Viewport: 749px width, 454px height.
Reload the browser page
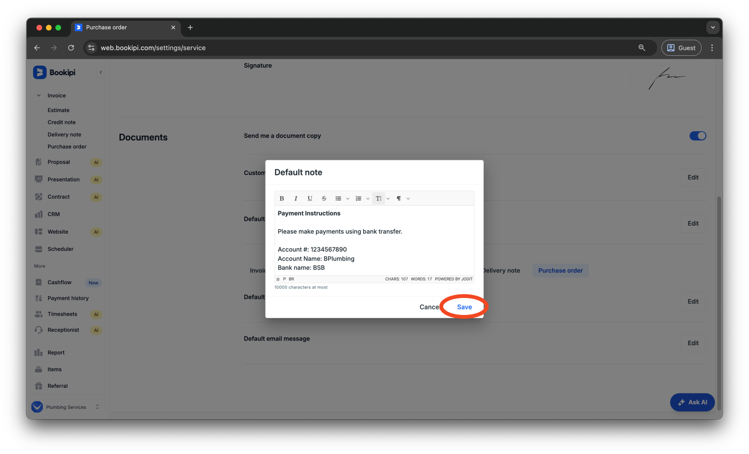point(71,48)
